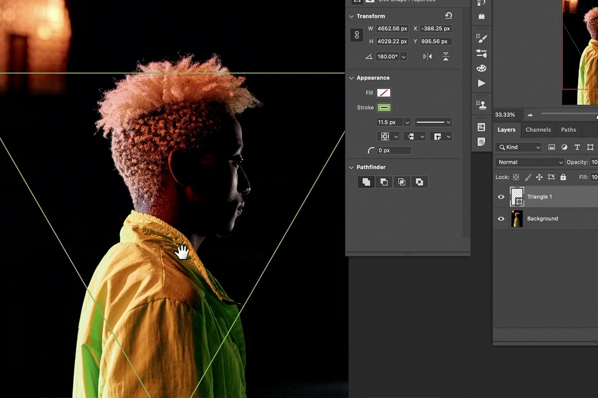Image resolution: width=598 pixels, height=398 pixels.
Task: Open the green Stroke color swatch
Action: (384, 107)
